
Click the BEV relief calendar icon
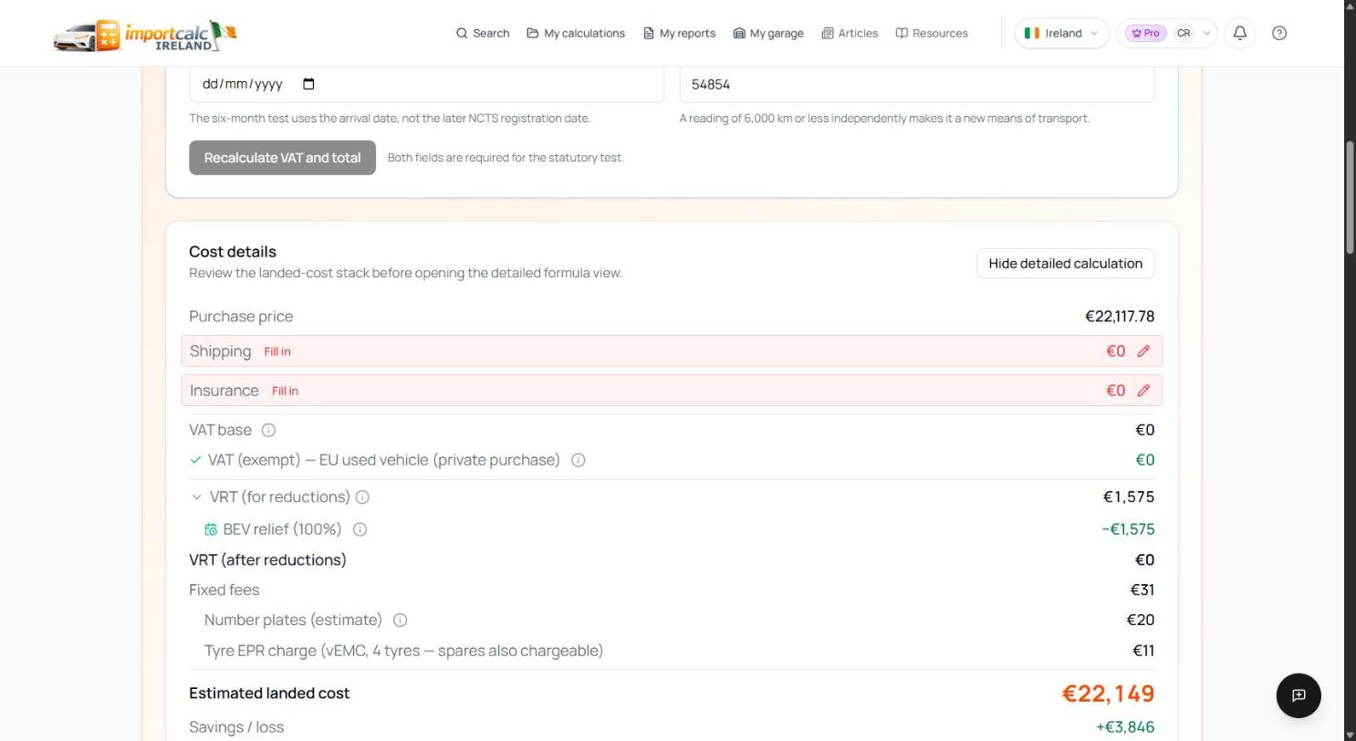click(211, 529)
